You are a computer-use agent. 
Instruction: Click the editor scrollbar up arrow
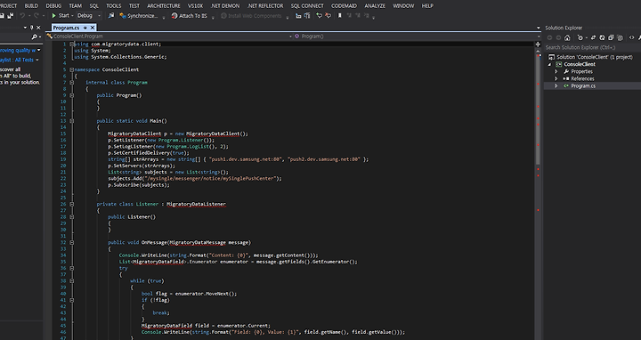[x=538, y=51]
